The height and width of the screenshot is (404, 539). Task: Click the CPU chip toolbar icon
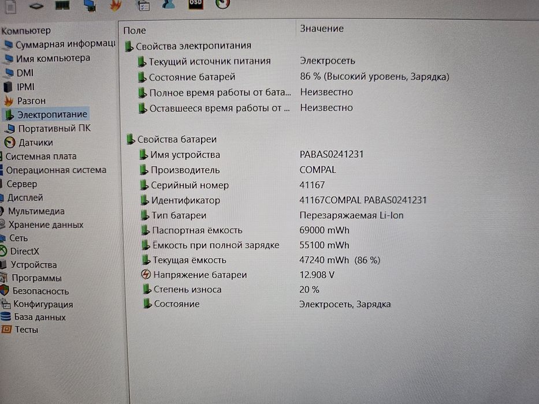coord(36,6)
